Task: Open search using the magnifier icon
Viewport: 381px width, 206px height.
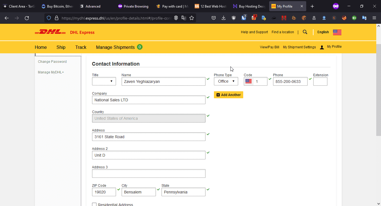Action: point(305,32)
